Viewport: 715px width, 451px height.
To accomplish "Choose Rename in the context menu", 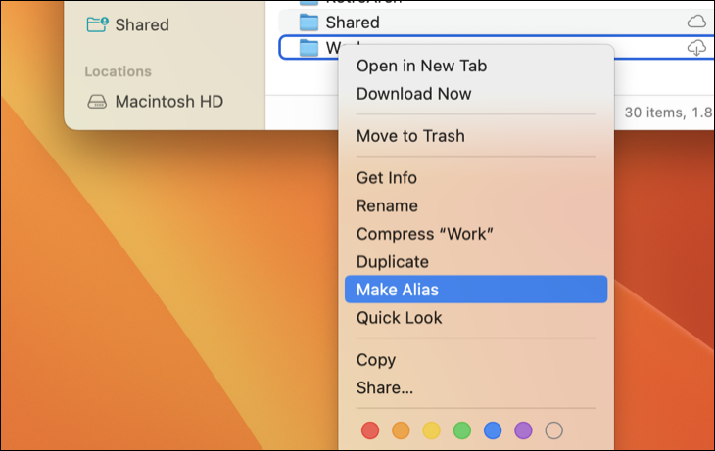I will pyautogui.click(x=387, y=206).
